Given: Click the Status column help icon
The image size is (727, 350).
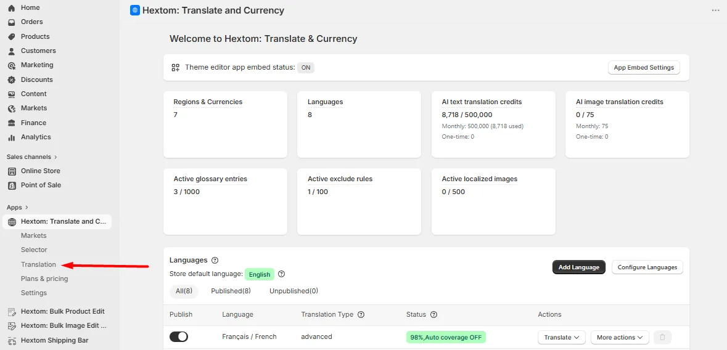Looking at the screenshot, I should (433, 314).
